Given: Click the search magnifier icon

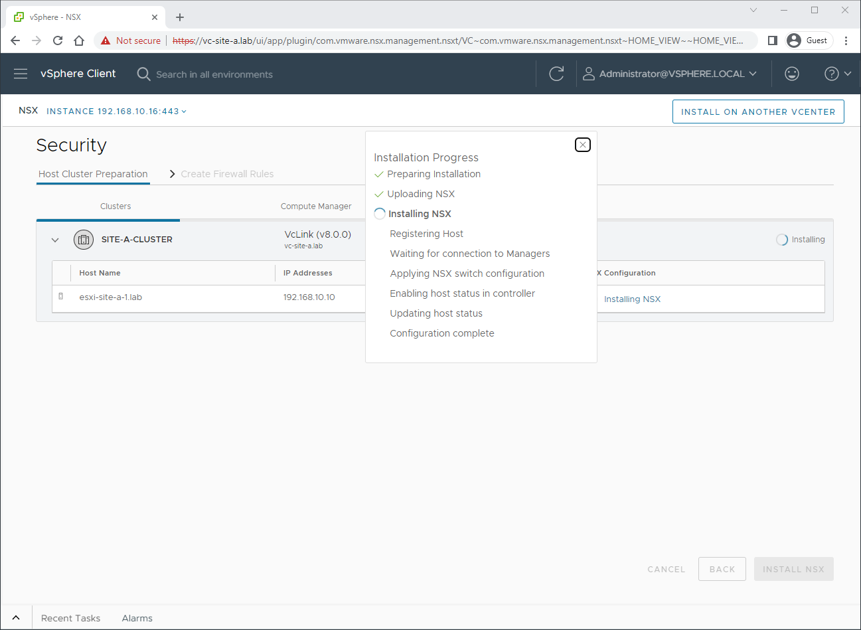Looking at the screenshot, I should pyautogui.click(x=143, y=74).
